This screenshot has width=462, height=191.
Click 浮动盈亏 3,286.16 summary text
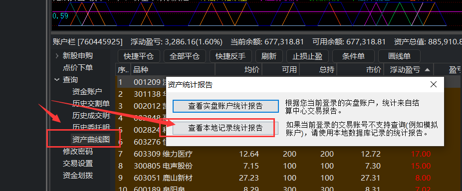point(177,42)
